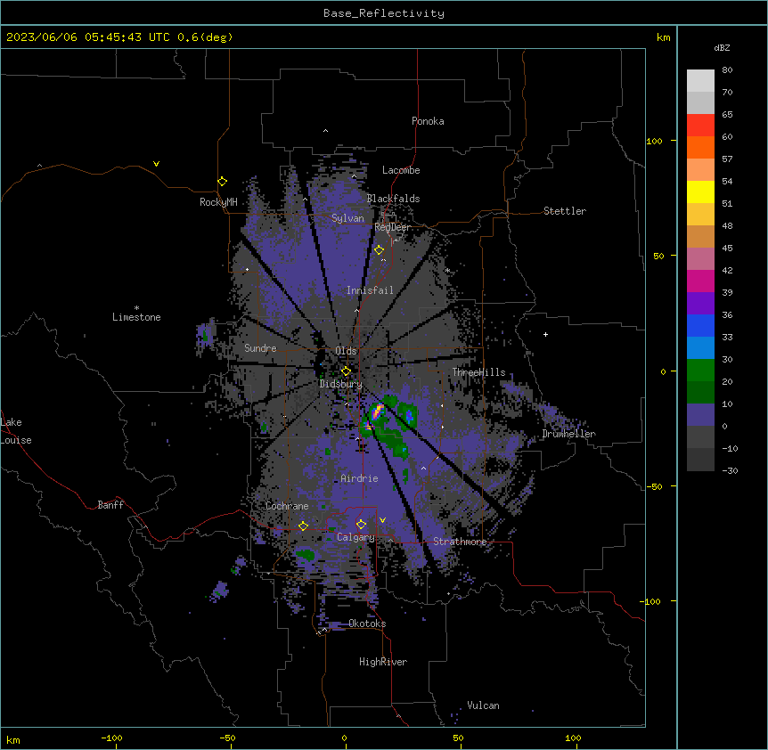Click the Lake Louise label
Viewport: 768px width, 750px height.
tap(16, 431)
